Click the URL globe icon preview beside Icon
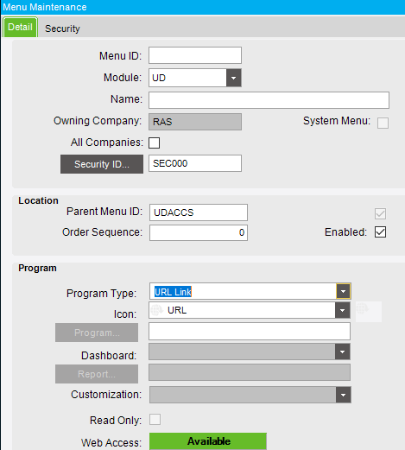The width and height of the screenshot is (405, 450). (369, 312)
